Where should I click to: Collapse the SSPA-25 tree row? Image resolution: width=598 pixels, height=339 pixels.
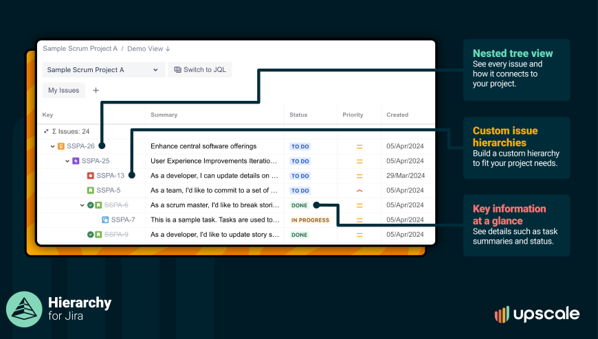pos(67,161)
